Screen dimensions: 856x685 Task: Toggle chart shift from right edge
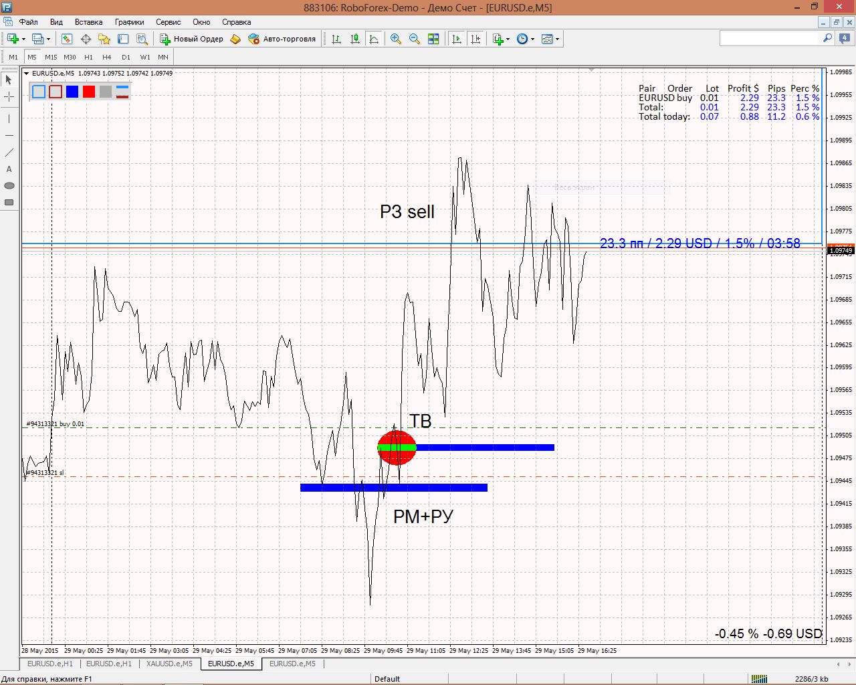[x=475, y=39]
